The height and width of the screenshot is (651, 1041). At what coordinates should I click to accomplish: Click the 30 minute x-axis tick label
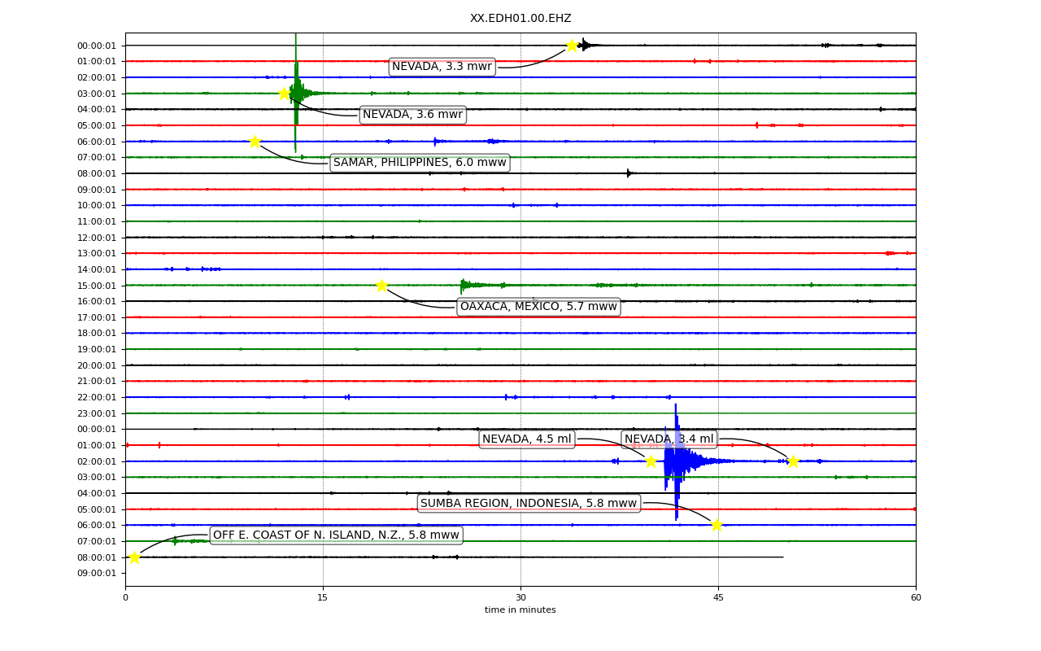coord(520,597)
